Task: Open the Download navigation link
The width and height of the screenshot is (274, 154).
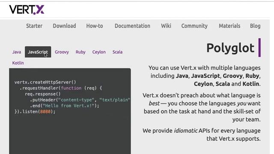Action: coord(64,26)
